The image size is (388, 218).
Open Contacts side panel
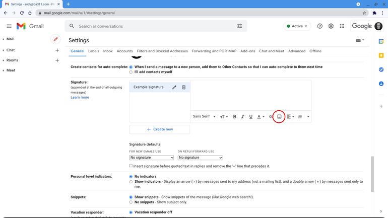tap(381, 84)
